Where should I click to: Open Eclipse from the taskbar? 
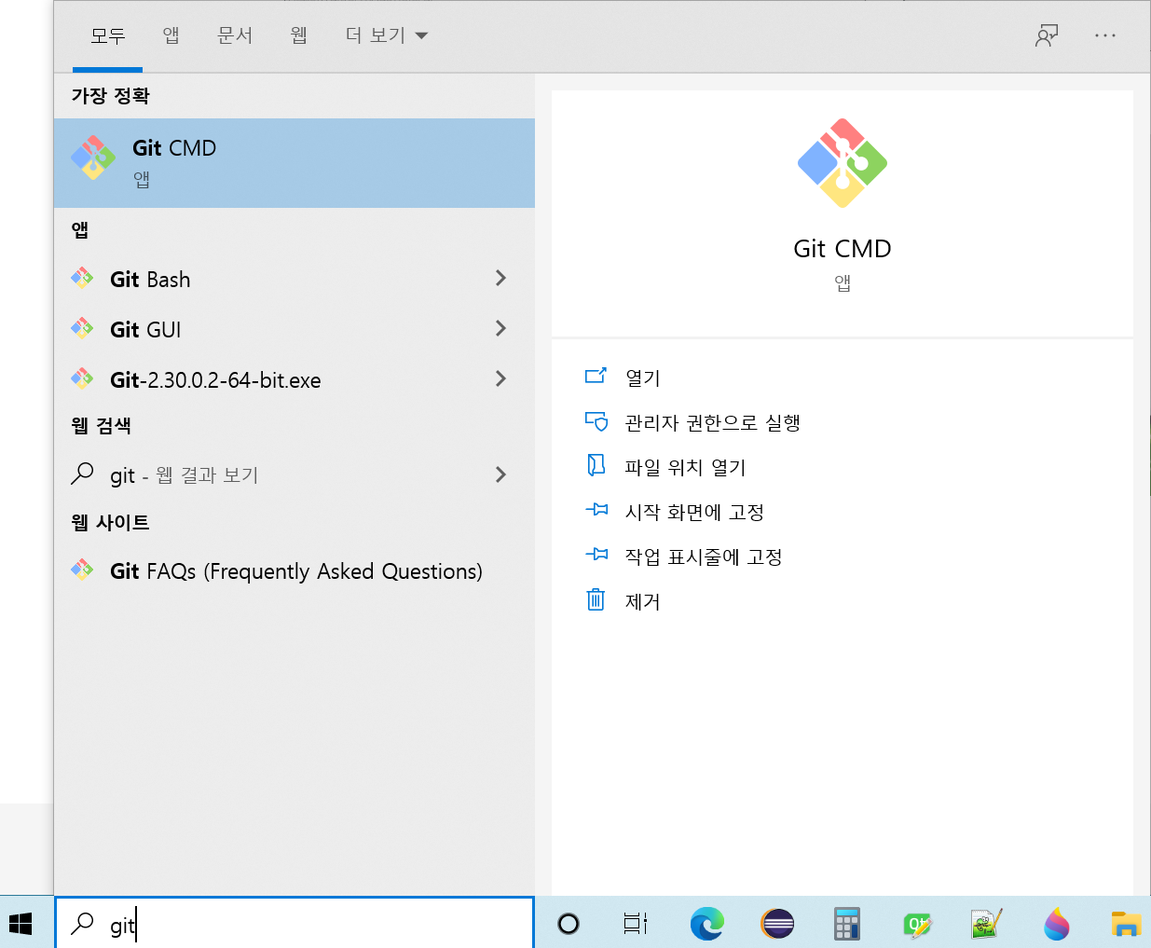[x=776, y=924]
